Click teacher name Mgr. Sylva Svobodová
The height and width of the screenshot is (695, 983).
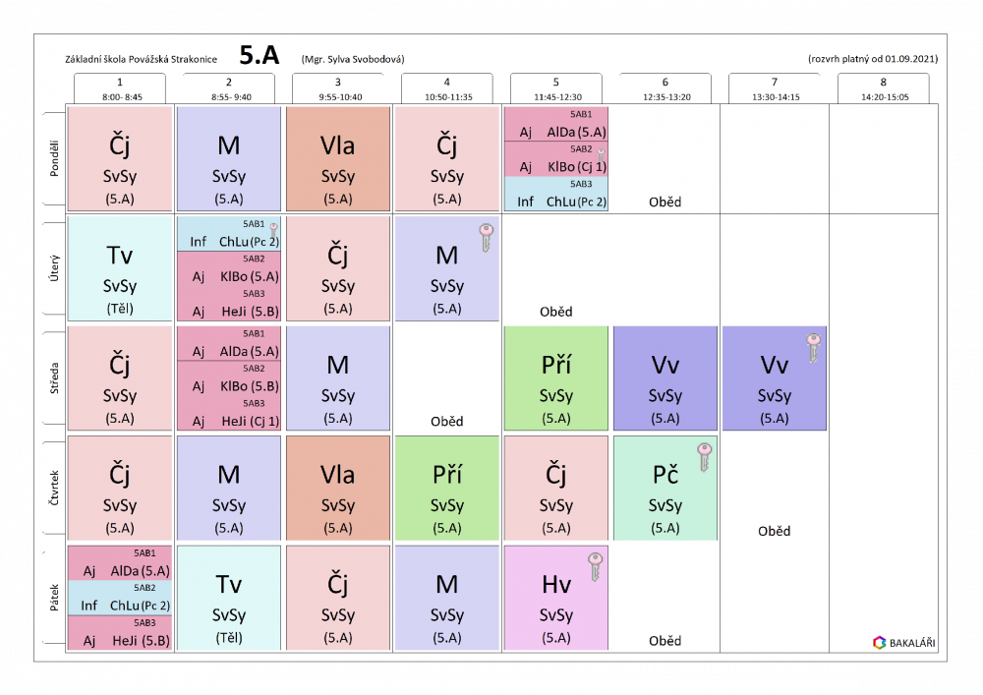[x=353, y=60]
